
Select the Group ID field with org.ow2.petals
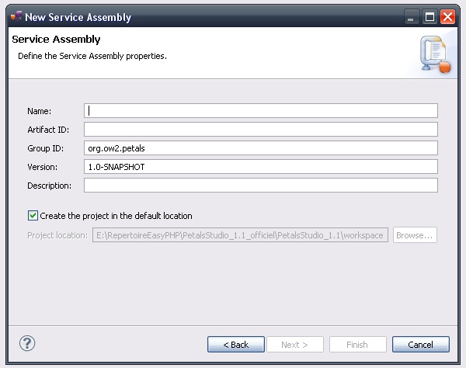point(260,148)
